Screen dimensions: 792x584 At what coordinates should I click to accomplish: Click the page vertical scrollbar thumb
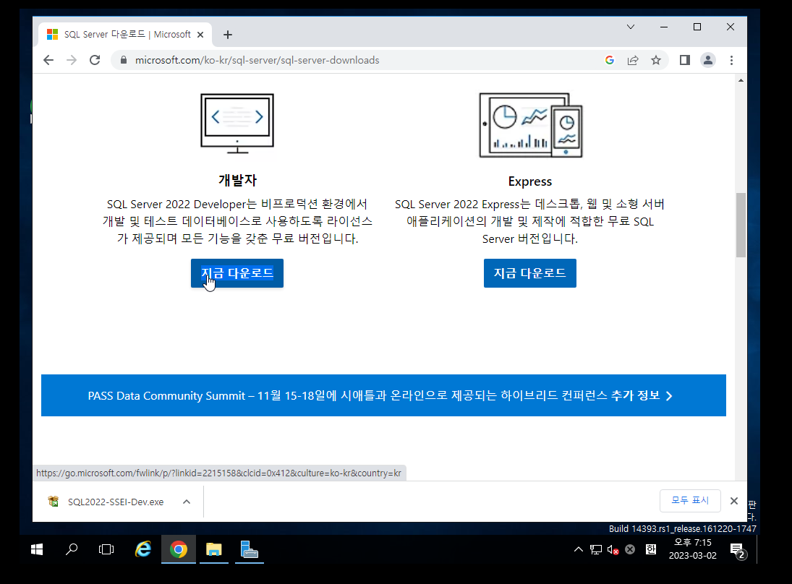click(x=741, y=225)
